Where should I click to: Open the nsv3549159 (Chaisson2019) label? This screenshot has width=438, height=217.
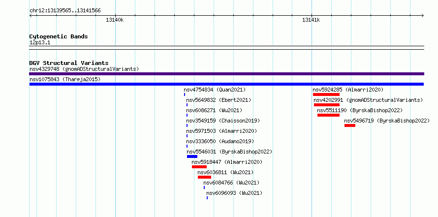click(x=223, y=121)
